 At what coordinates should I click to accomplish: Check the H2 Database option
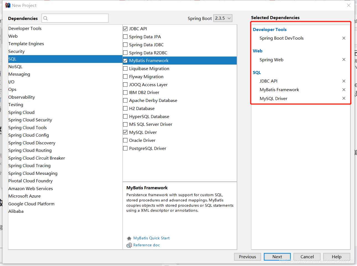click(125, 108)
